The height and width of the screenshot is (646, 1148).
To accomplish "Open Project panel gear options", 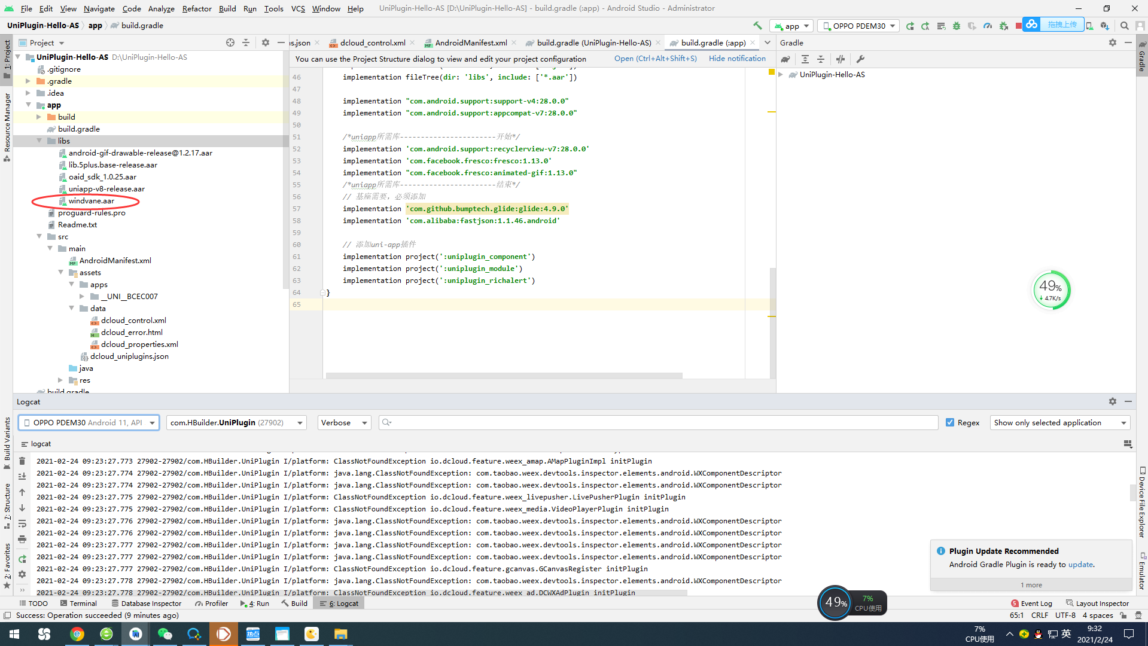I will (x=266, y=42).
